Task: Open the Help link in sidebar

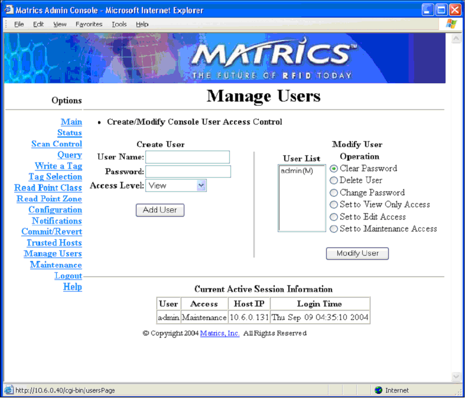Action: 72,287
